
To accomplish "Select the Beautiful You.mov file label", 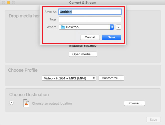I will pos(83,46).
